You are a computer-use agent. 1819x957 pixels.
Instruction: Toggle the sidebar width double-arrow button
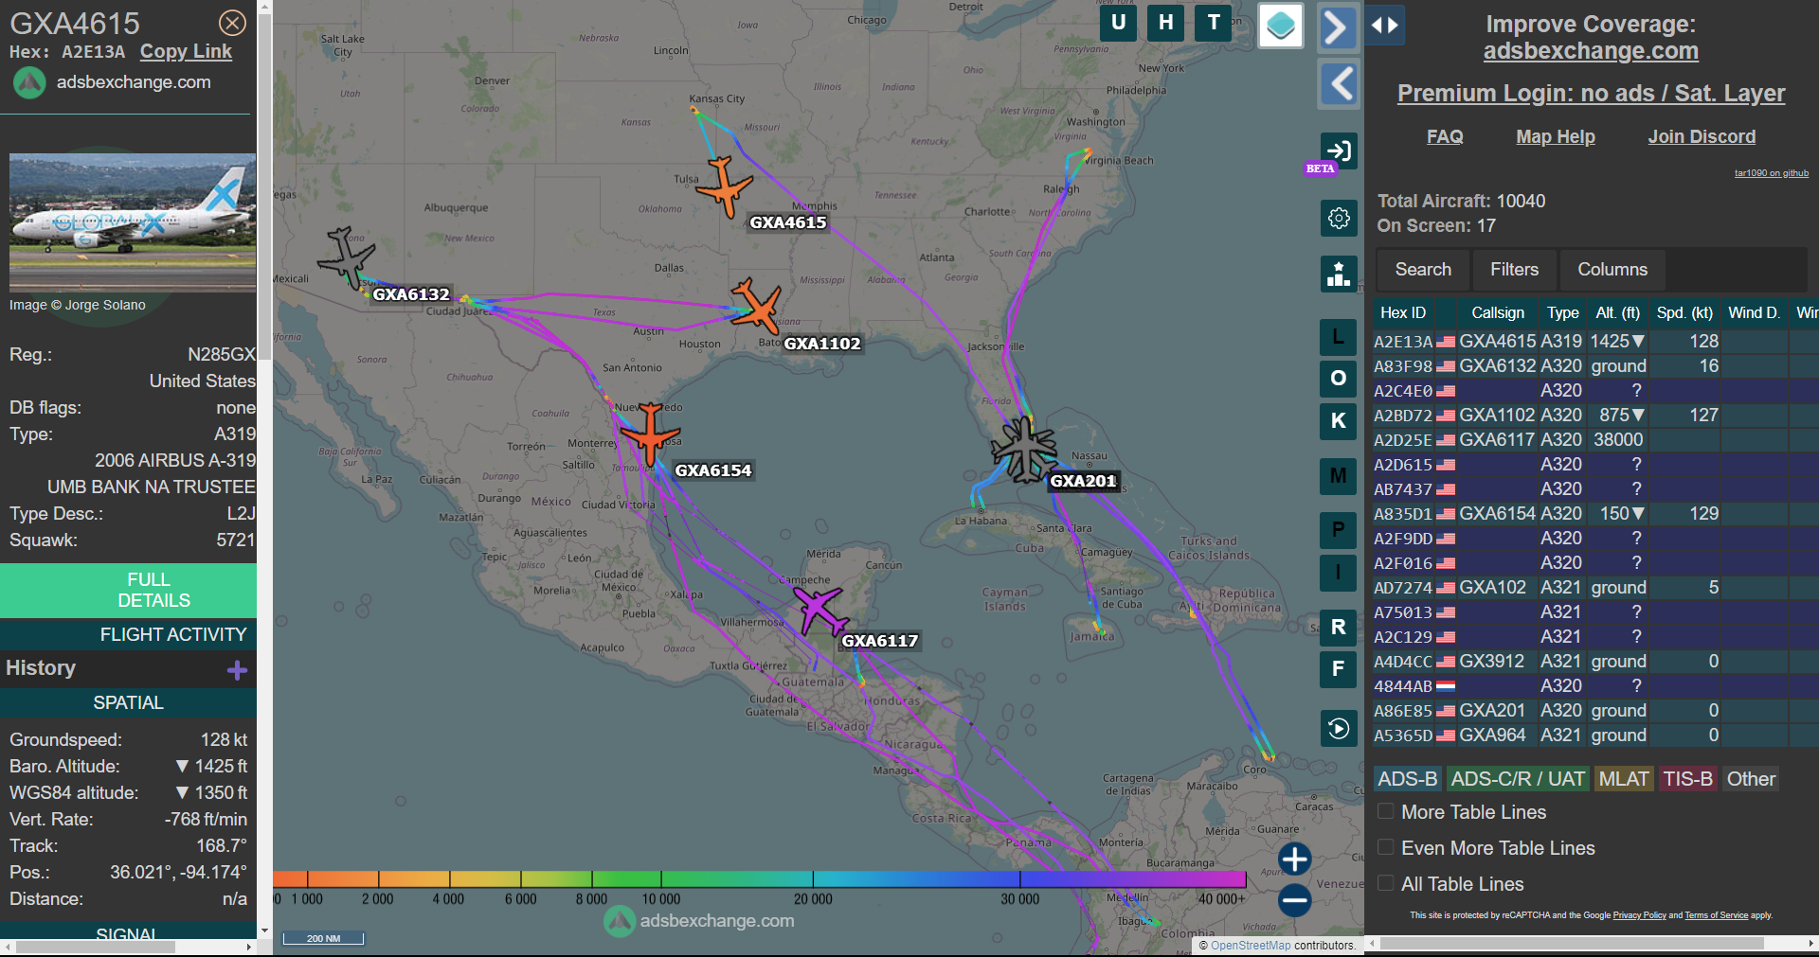coord(1385,26)
